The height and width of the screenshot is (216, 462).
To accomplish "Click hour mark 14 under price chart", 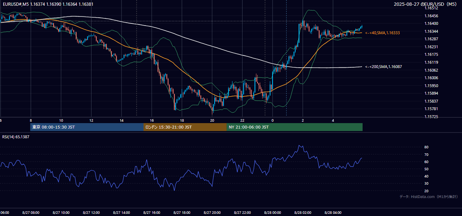I will 121,120.
